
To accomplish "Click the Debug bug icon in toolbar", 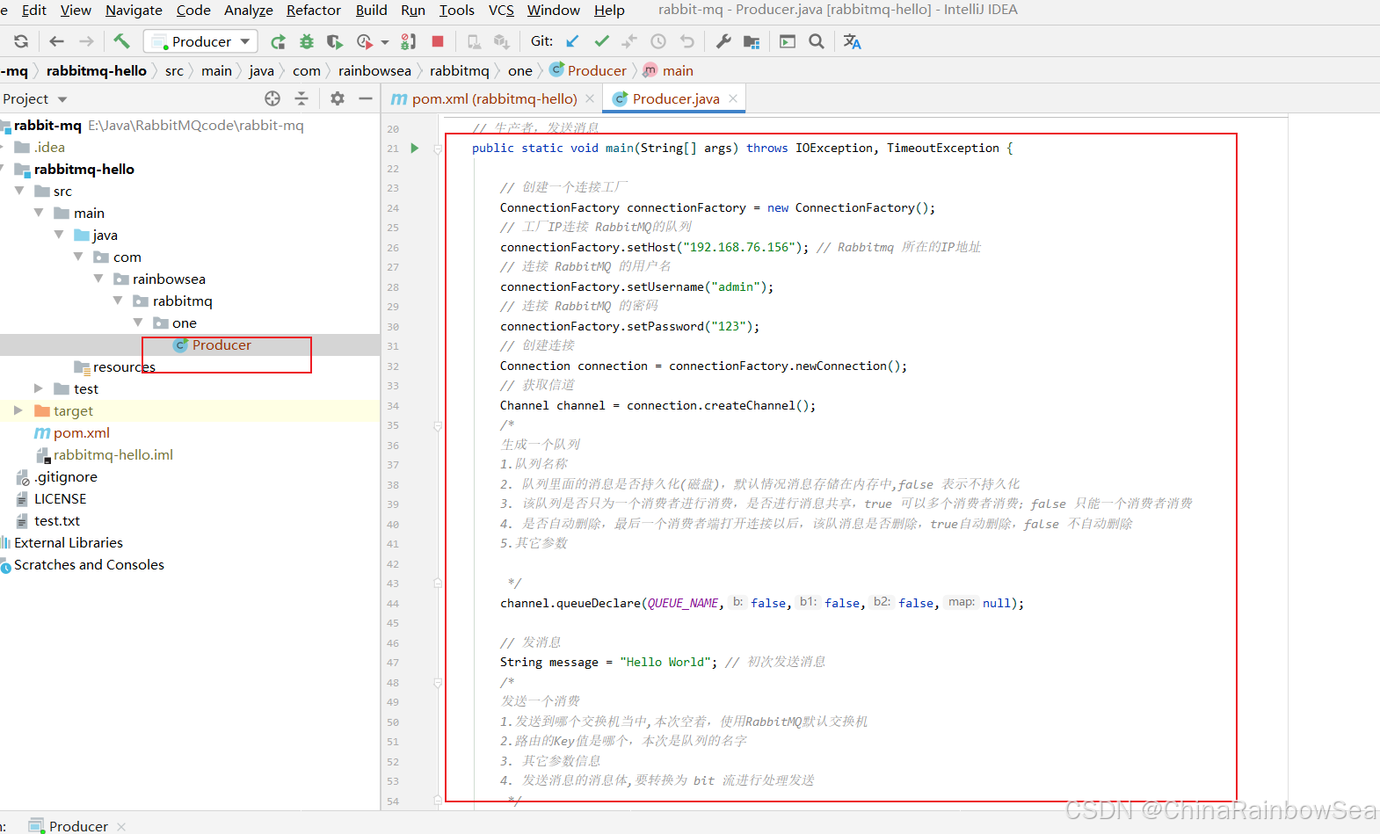I will coord(306,41).
